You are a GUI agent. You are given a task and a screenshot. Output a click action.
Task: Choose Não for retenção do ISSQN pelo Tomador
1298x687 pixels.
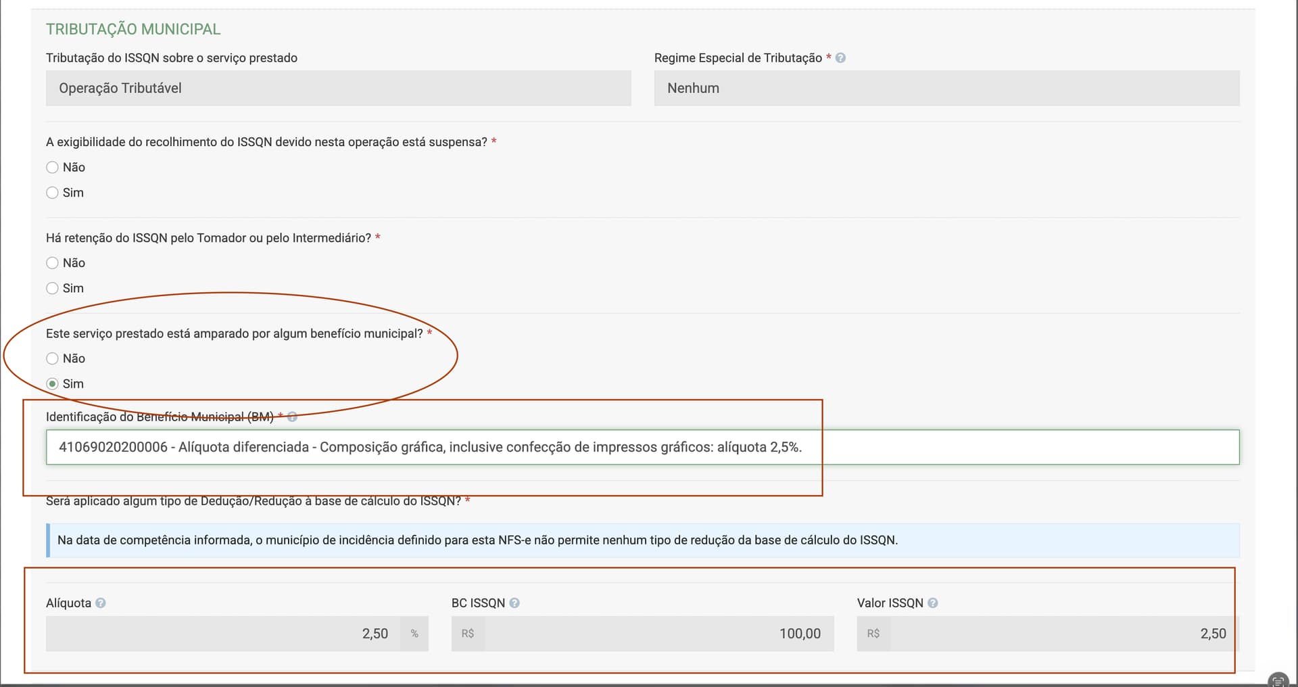point(52,263)
